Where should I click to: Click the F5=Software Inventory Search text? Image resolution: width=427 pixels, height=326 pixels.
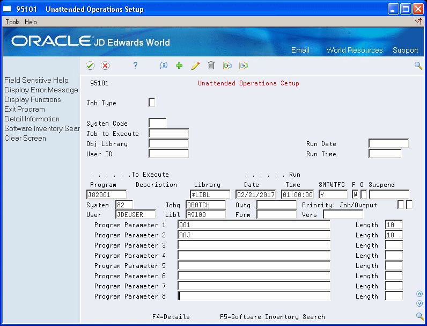273,317
